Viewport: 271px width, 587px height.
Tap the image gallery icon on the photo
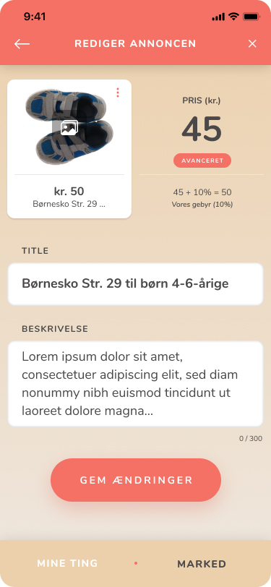[x=69, y=128]
